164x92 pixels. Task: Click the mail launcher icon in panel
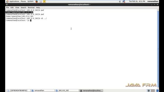pos(40,2)
